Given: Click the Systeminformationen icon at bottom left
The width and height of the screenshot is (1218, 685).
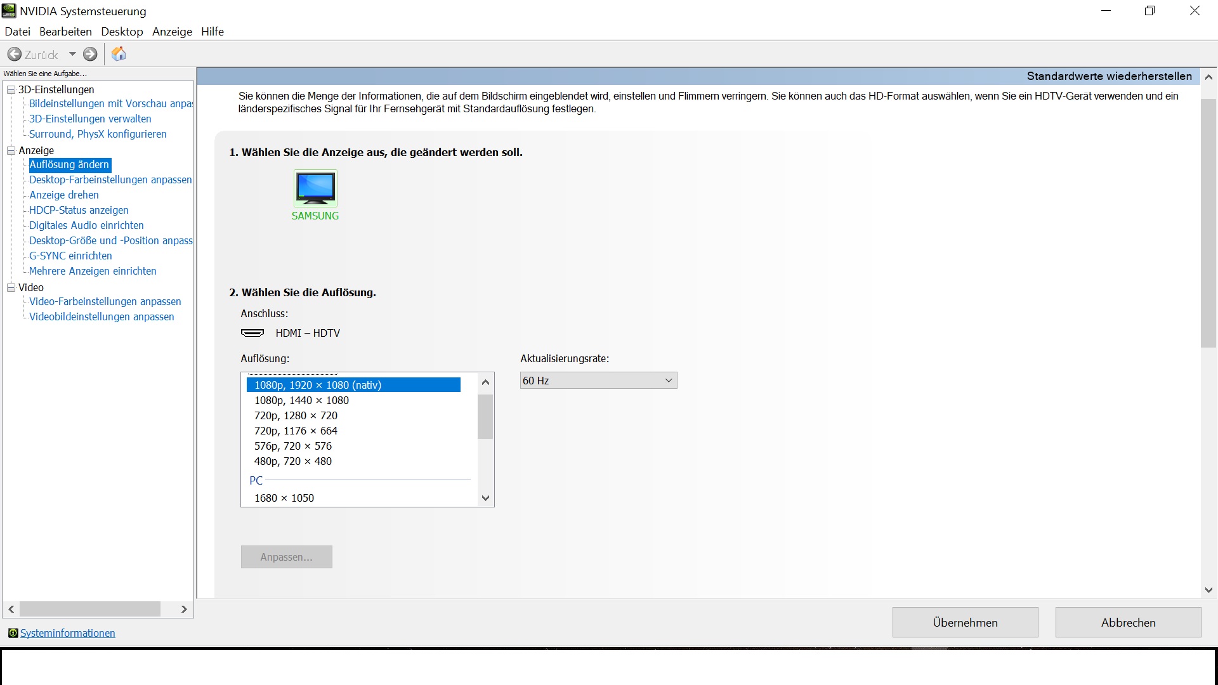Looking at the screenshot, I should pyautogui.click(x=13, y=633).
